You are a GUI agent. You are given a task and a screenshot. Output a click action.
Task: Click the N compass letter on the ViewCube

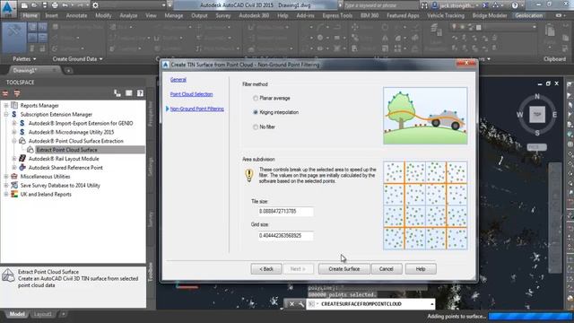click(537, 97)
